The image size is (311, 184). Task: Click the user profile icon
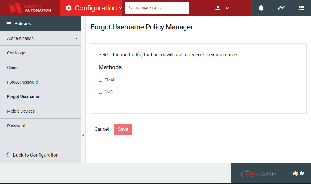(x=218, y=8)
